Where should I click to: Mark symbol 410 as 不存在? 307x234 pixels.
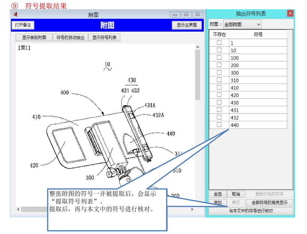(219, 87)
